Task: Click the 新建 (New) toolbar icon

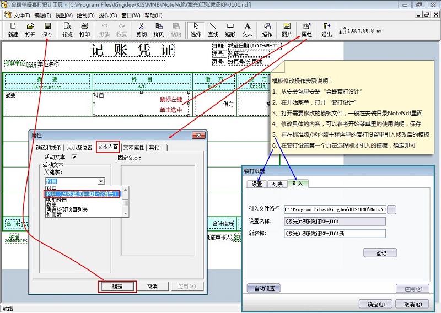Action: [x=13, y=29]
